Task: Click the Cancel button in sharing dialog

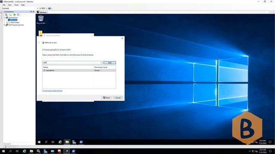Action: coord(118,98)
